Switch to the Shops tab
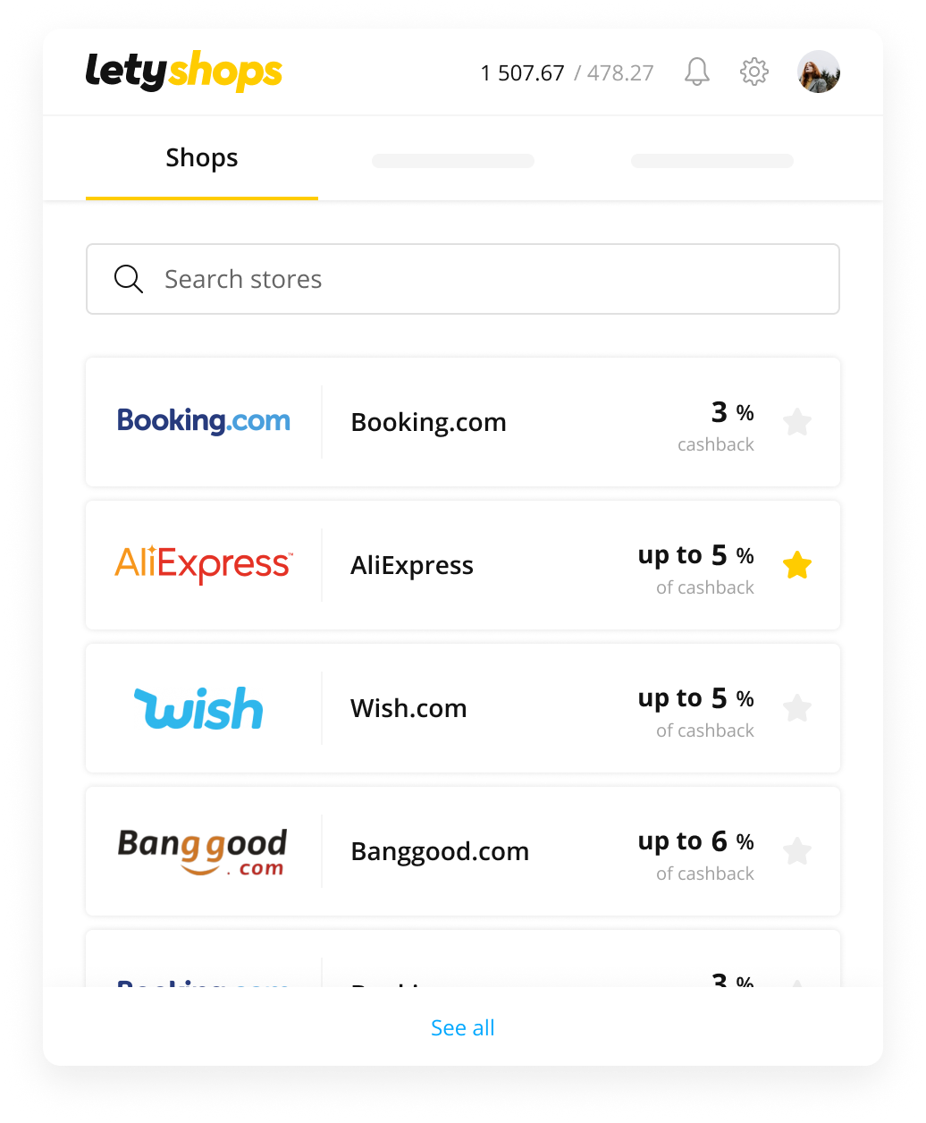 [x=201, y=157]
